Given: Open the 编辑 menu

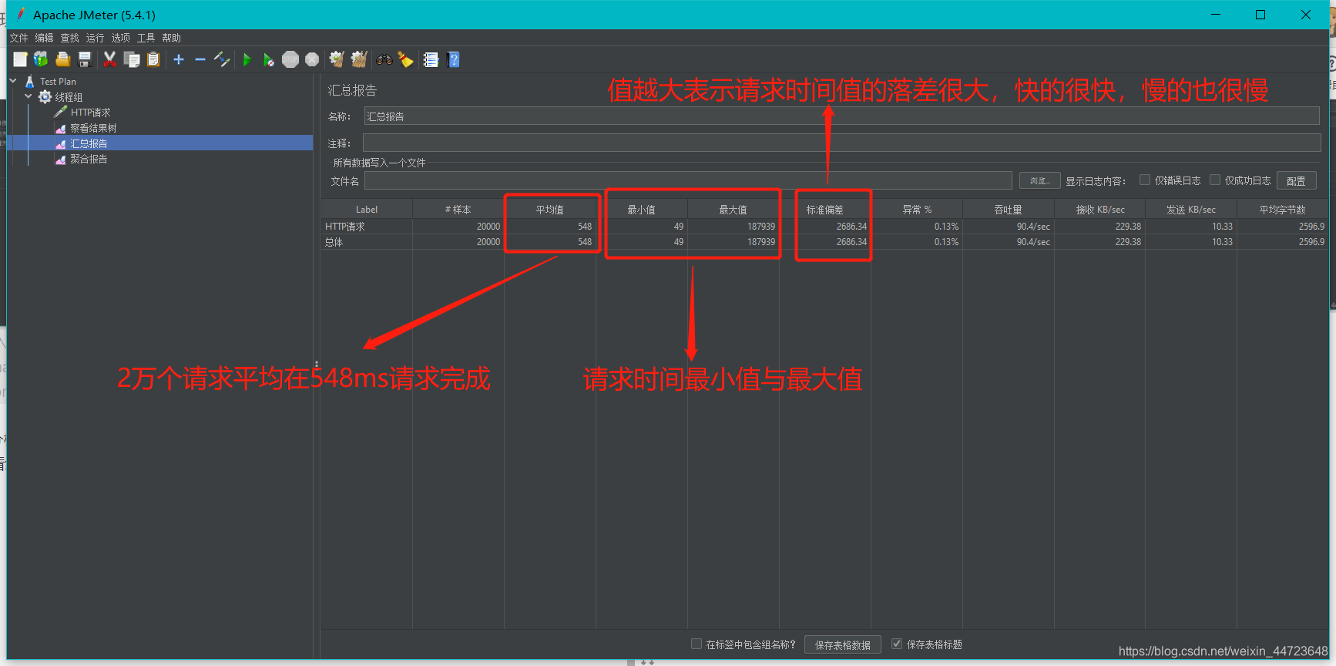Looking at the screenshot, I should coord(44,38).
